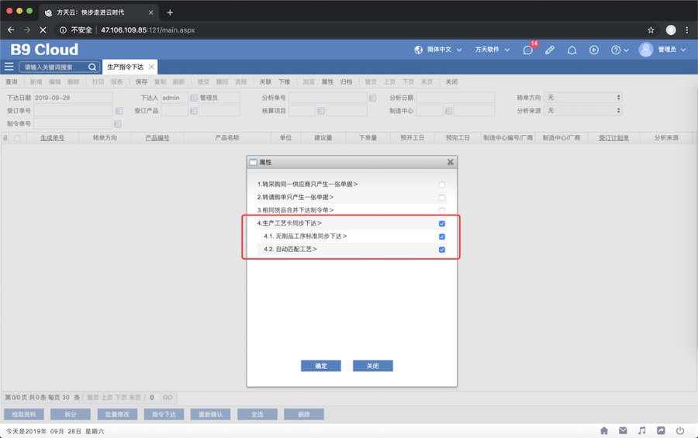
Task: Stop page loading with X button
Action: point(43,29)
